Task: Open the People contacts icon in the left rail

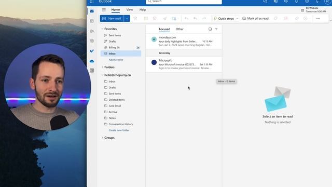Action: [92, 31]
